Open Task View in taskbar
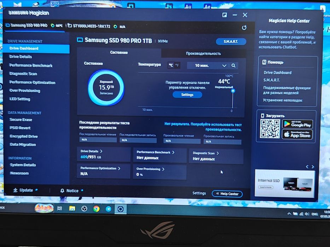Viewport: 330px width, 247px height. tap(60, 208)
